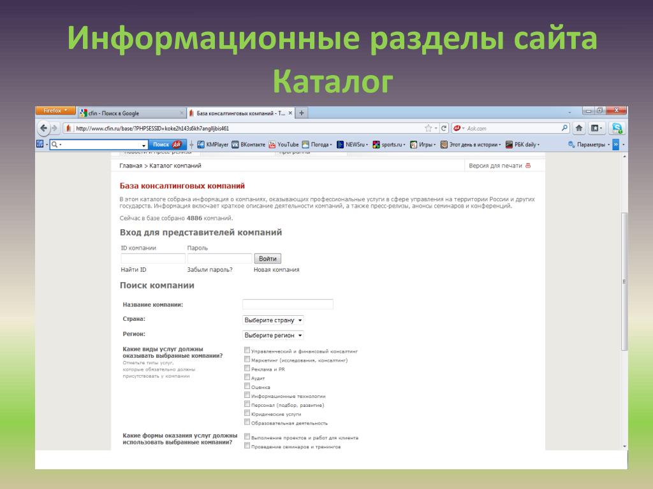Viewport: 653px width, 489px height.
Task: Check Маркетинг (исследования, консалтинг) box
Action: pyautogui.click(x=247, y=359)
